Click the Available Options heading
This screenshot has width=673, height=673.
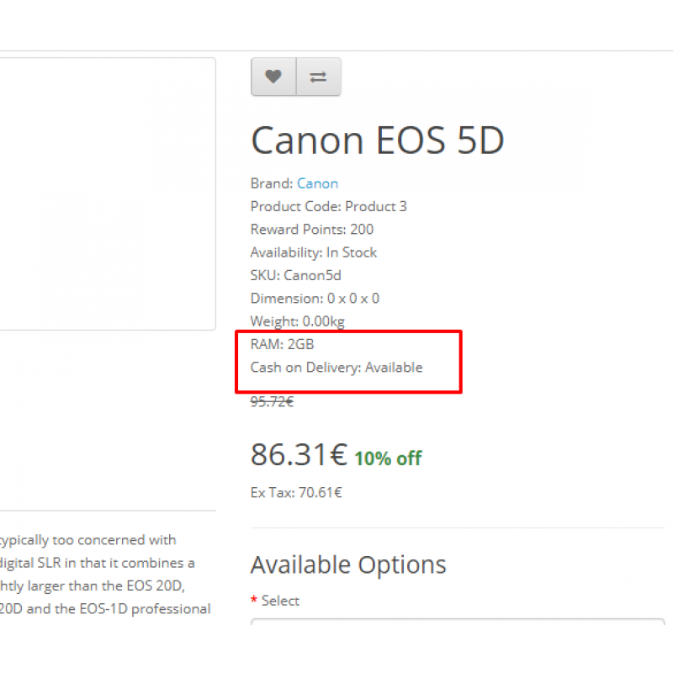[348, 564]
